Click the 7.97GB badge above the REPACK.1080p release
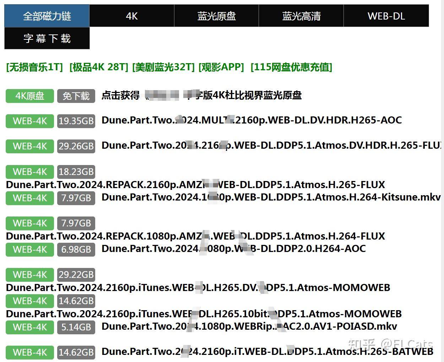 [76, 223]
